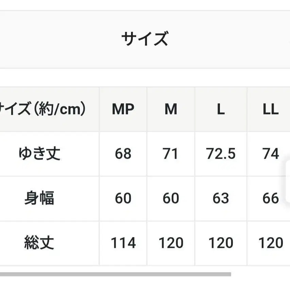Click the 身幅 value 66 under LL
Screen dimensions: 290x290
[x=271, y=198]
